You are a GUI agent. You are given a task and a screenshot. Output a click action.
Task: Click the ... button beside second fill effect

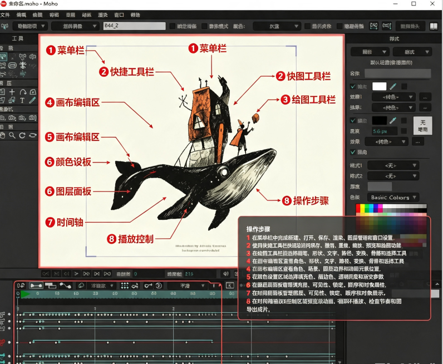point(425,107)
